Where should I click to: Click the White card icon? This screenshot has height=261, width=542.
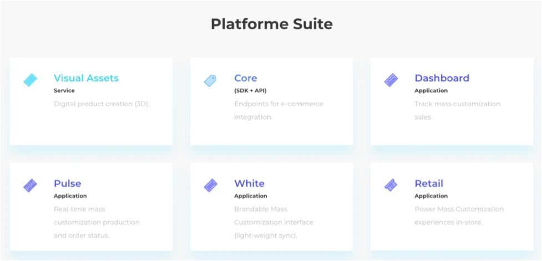[x=210, y=186]
